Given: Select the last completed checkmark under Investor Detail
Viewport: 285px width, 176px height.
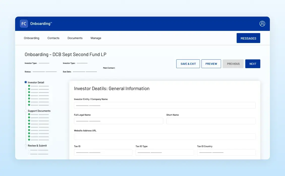Looking at the screenshot, I should coord(29,105).
